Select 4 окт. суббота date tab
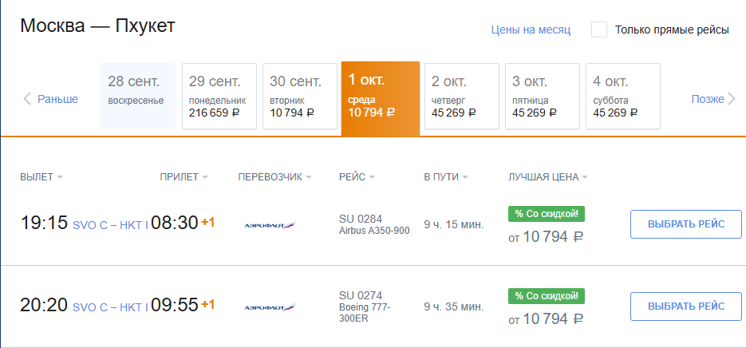This screenshot has width=746, height=348. 622,96
